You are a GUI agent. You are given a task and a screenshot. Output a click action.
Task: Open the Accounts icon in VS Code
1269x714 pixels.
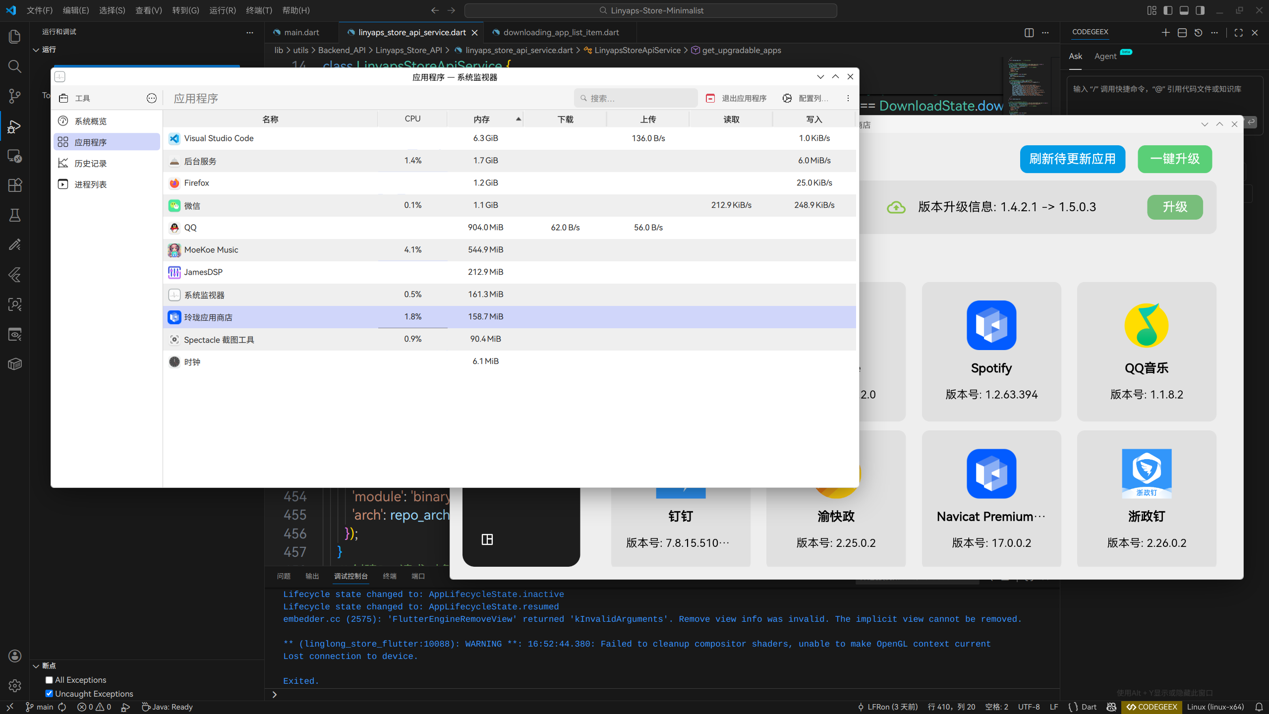point(15,656)
